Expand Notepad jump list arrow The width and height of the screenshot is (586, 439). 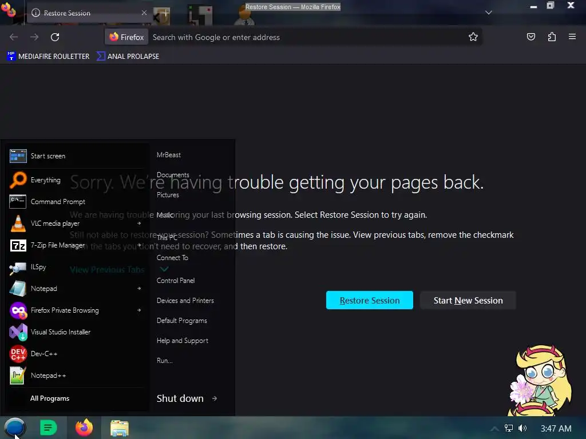coord(139,289)
